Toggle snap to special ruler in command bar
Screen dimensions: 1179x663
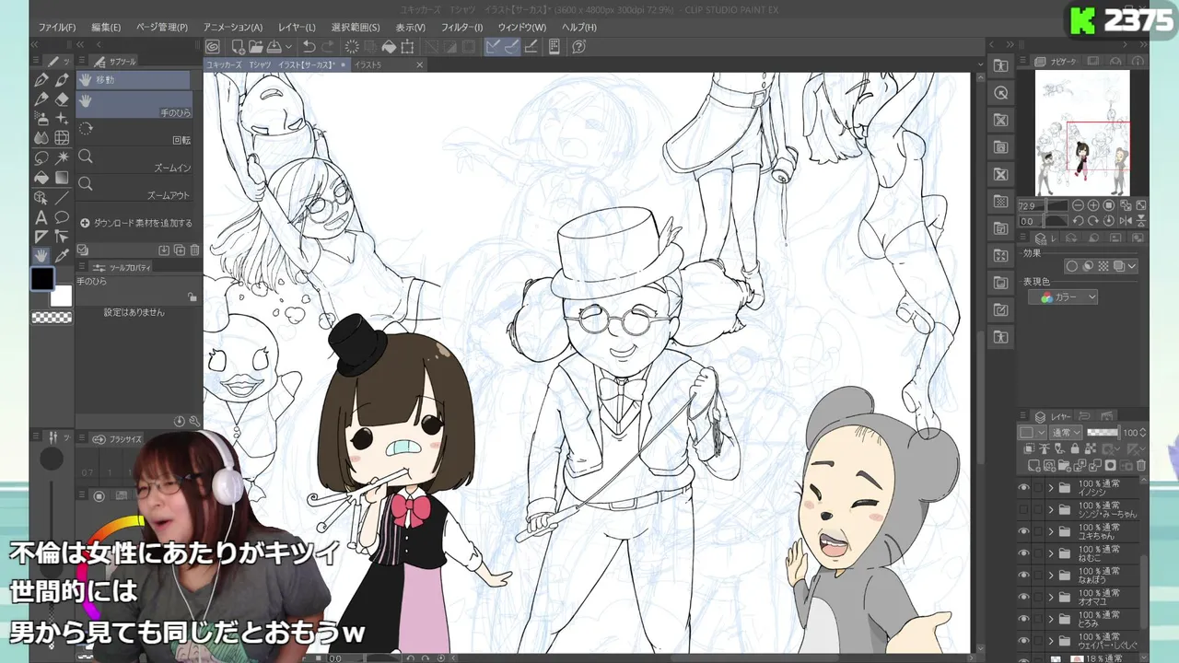coord(511,47)
